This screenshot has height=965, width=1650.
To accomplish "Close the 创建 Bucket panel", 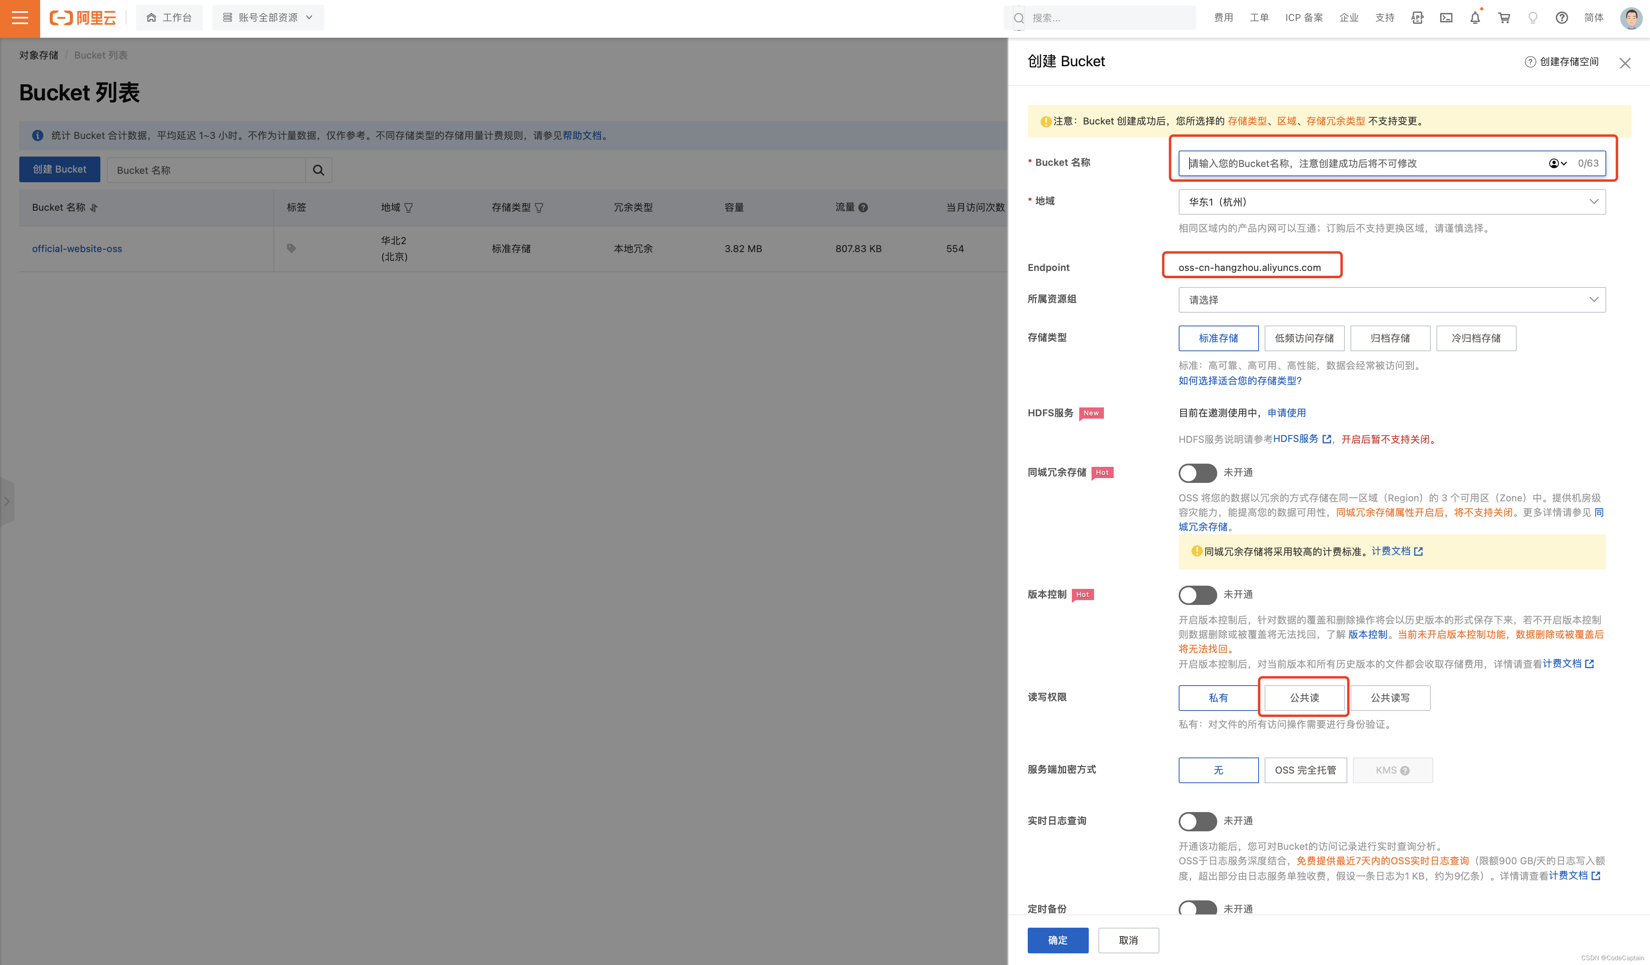I will [1624, 63].
